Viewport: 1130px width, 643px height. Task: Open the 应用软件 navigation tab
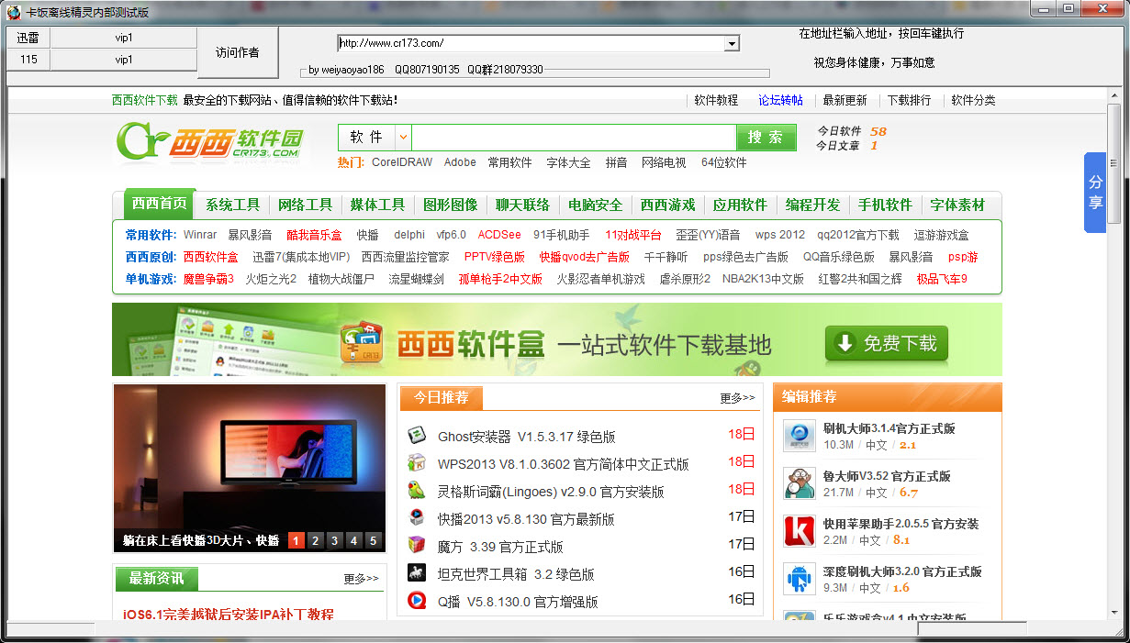coord(740,205)
